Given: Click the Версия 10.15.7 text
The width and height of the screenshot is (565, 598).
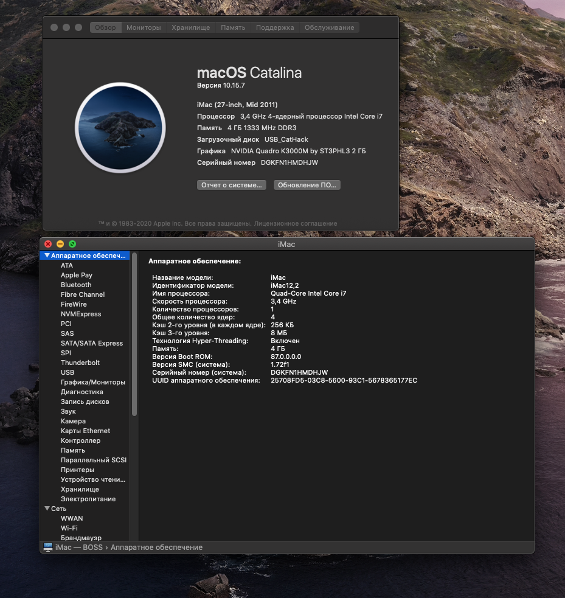Looking at the screenshot, I should [221, 85].
